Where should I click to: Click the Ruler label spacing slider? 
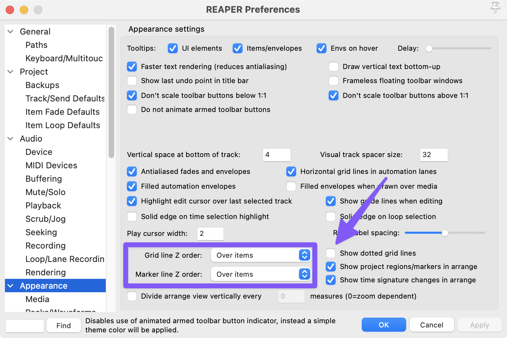445,233
